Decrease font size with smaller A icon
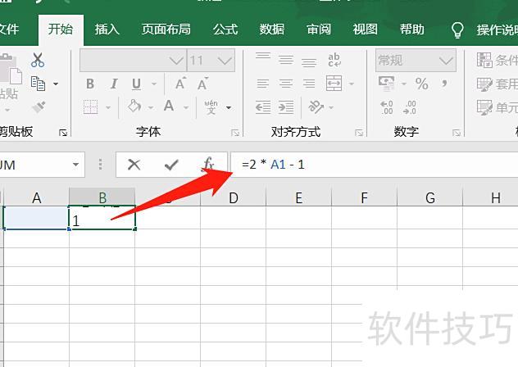Viewport: 518px width, 367px height. click(202, 84)
